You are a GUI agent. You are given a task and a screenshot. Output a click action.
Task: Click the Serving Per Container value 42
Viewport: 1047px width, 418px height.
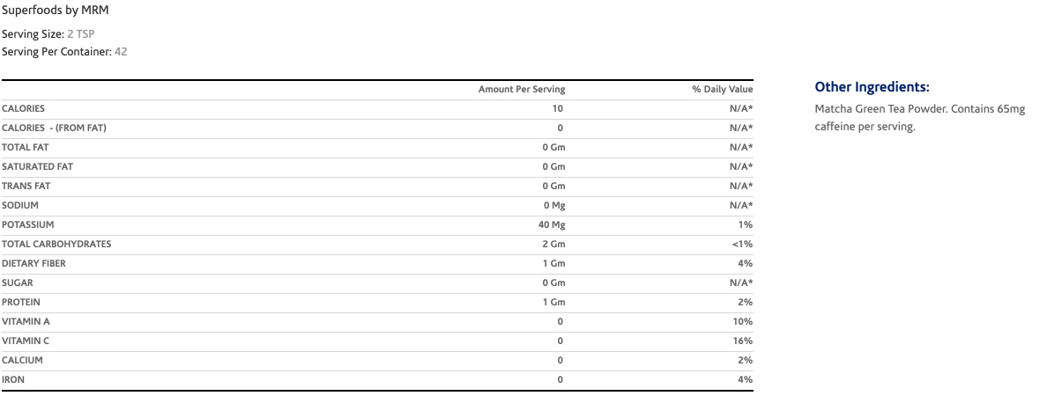(x=121, y=51)
